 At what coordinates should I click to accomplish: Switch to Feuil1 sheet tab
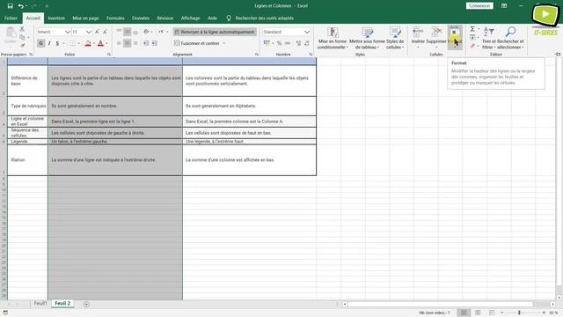[x=40, y=304]
